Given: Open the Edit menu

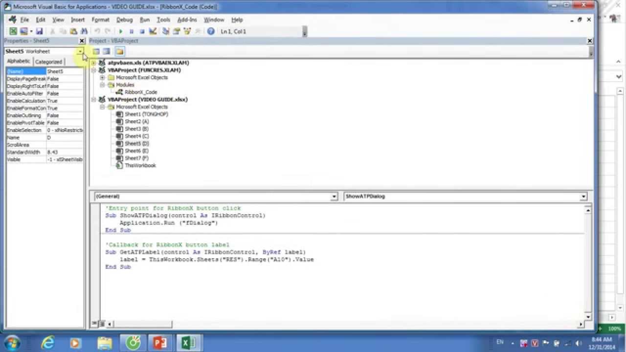Looking at the screenshot, I should click(x=41, y=20).
